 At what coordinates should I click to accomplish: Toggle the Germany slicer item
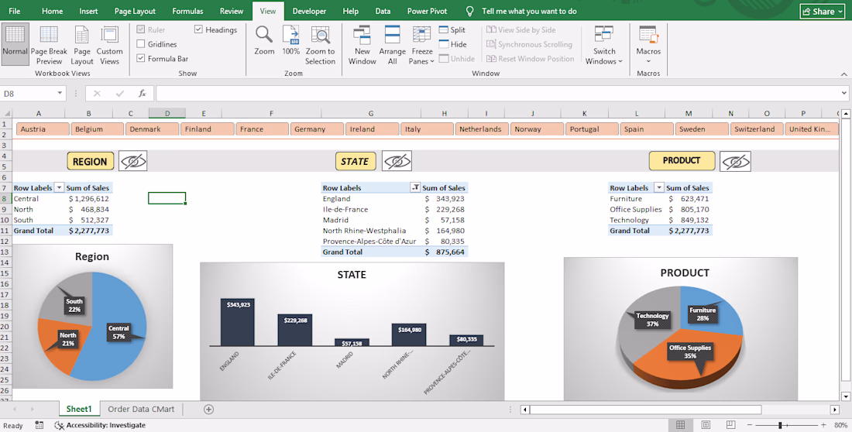coord(318,129)
